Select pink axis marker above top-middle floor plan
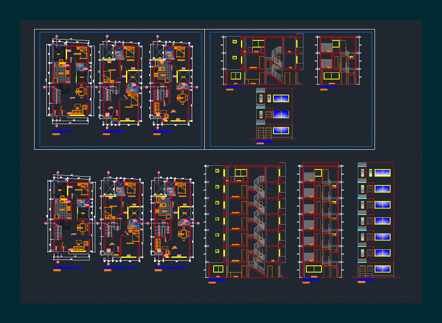The image size is (442, 323). point(108,36)
